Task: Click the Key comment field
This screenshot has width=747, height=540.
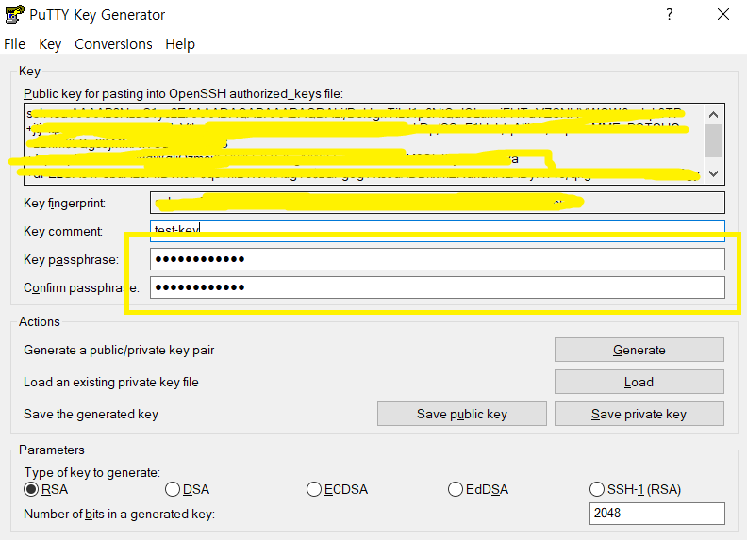Action: tap(438, 231)
